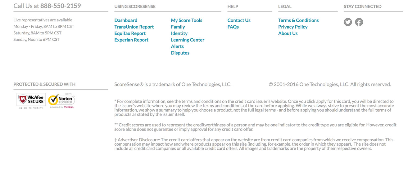
Task: Click the Contact Us link
Action: [x=239, y=20]
